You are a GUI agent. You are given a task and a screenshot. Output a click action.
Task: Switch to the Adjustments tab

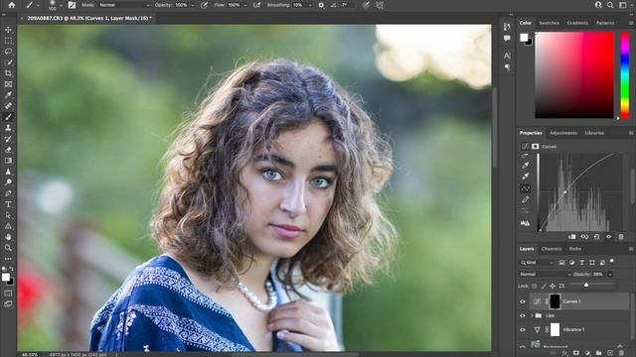pyautogui.click(x=563, y=133)
